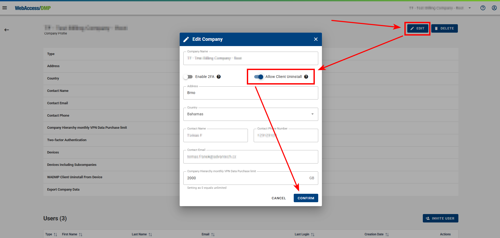Open the user account profile icon
This screenshot has height=238, width=500.
coord(494,8)
